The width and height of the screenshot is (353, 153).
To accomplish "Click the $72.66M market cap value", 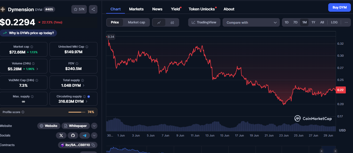I will (x=17, y=52).
